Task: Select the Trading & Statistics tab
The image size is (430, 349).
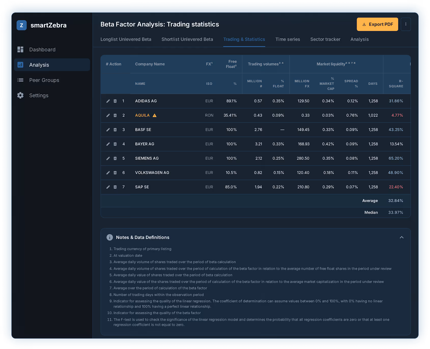Action: click(244, 39)
